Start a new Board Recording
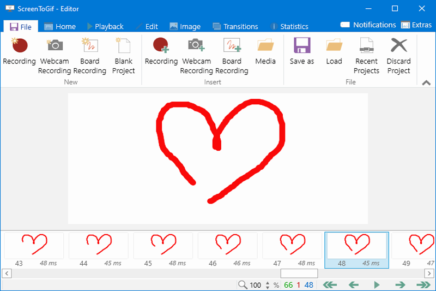The width and height of the screenshot is (436, 291). (89, 55)
